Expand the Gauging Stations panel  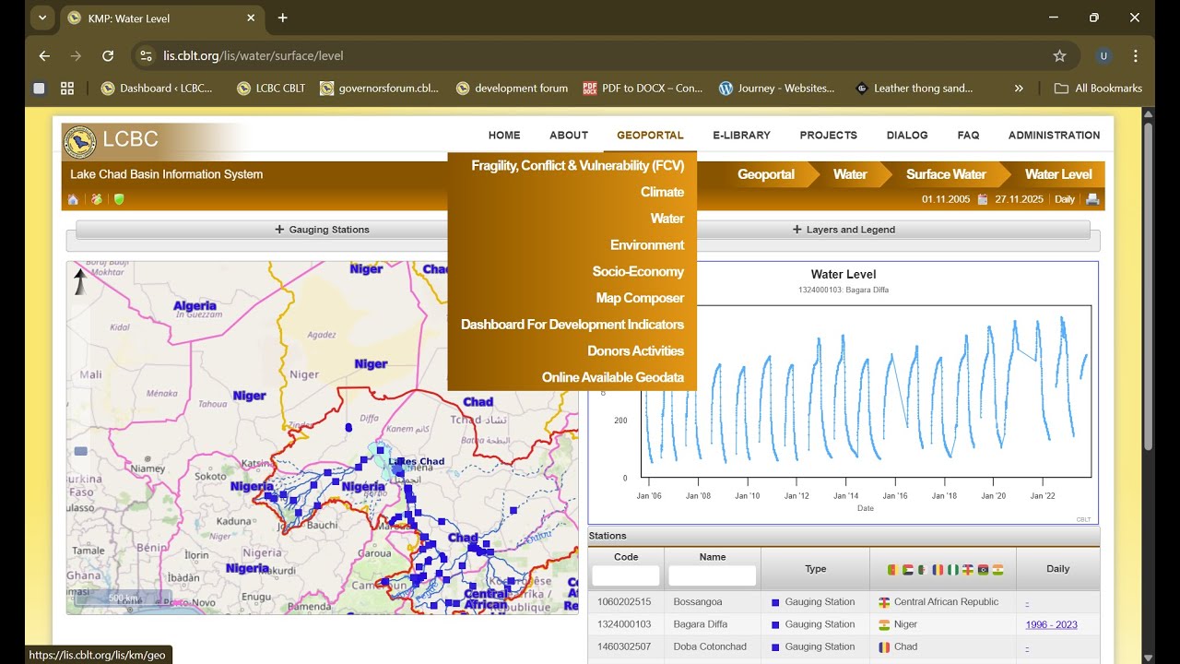click(322, 230)
